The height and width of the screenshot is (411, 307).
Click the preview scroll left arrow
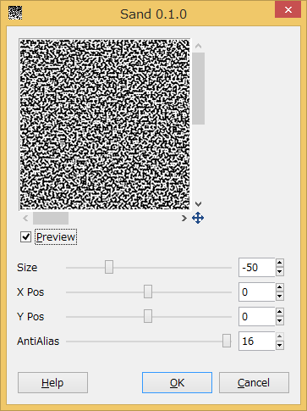pyautogui.click(x=25, y=218)
